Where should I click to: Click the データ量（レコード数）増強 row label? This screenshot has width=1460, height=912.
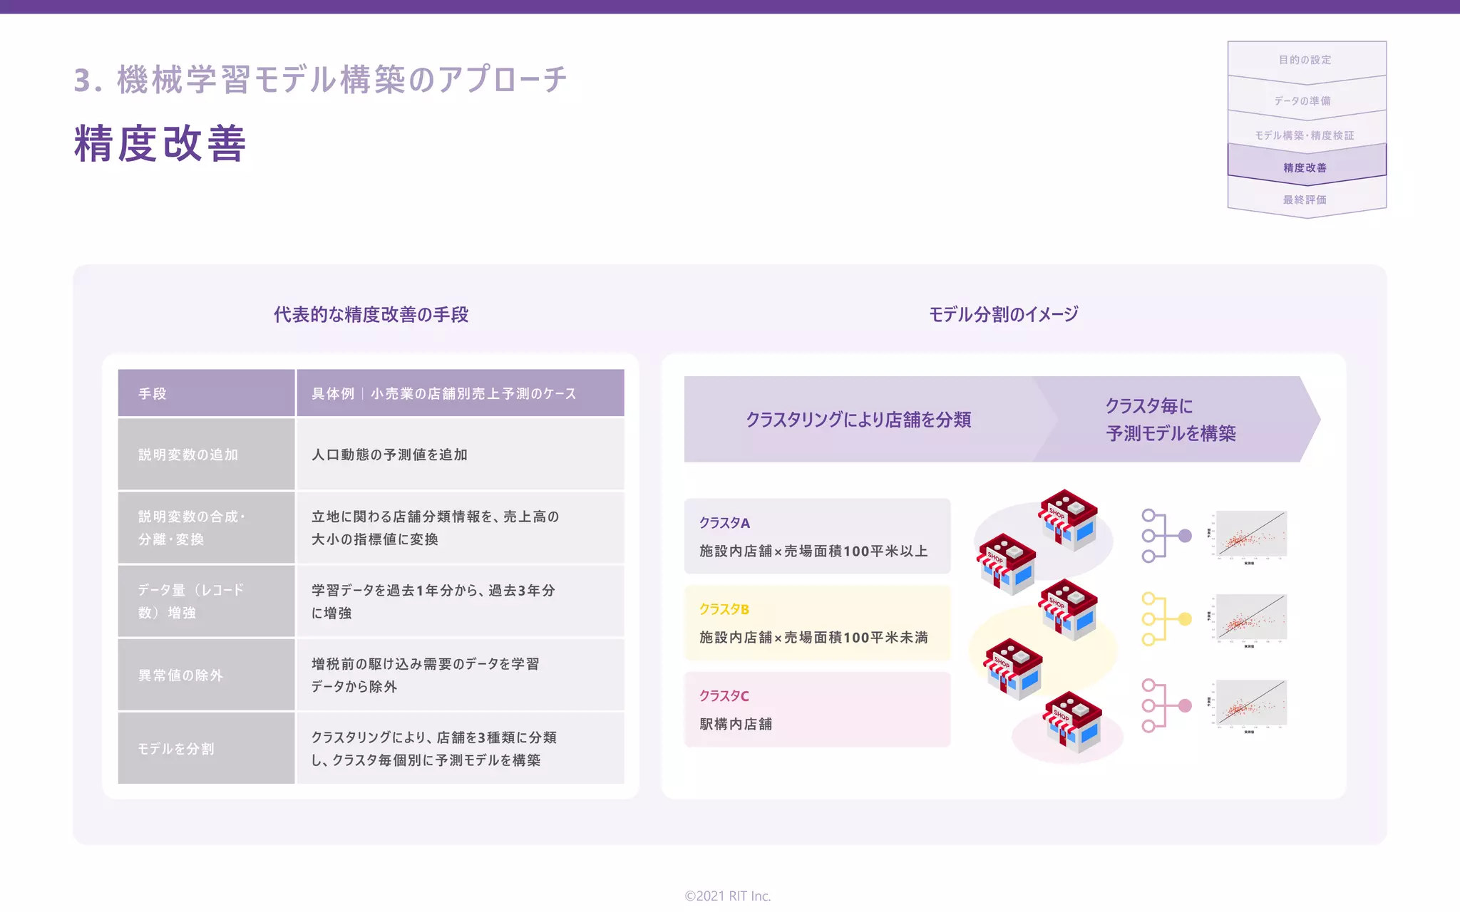click(206, 601)
